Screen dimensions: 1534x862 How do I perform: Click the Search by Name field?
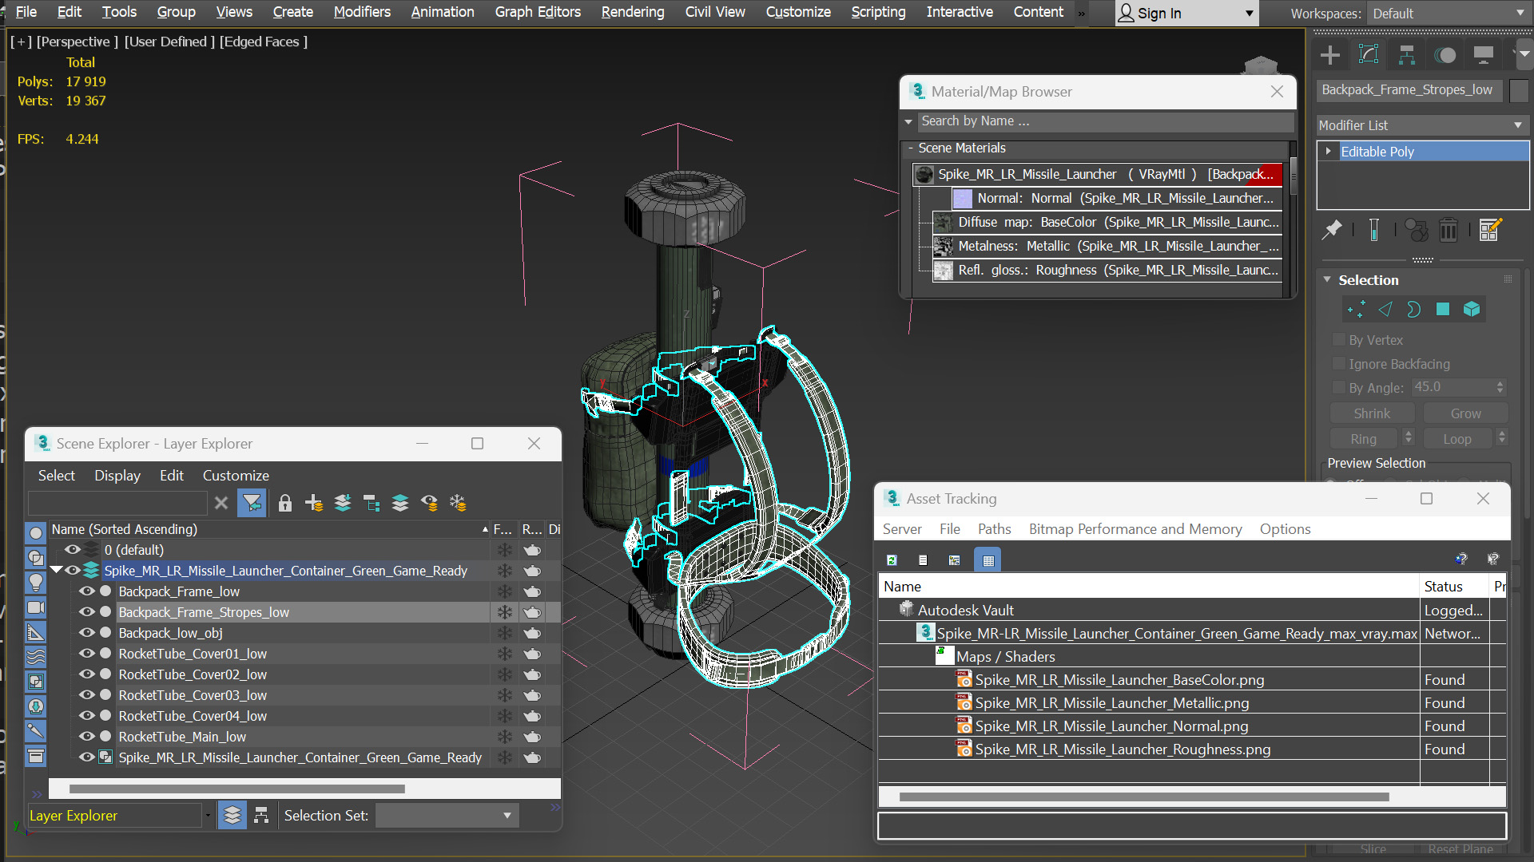[x=1106, y=121]
